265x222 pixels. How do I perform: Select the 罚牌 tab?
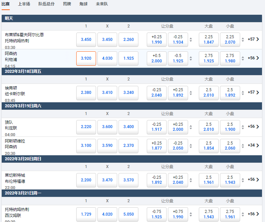(67, 4)
